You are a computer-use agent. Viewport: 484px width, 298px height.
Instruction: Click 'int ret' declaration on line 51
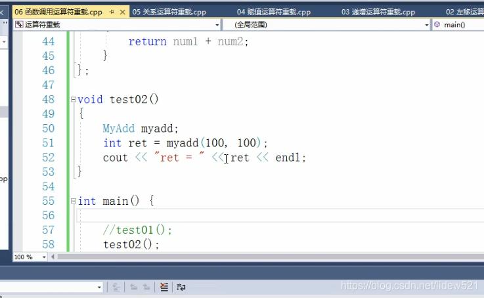[x=125, y=143]
